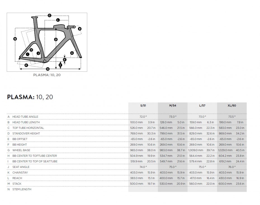Click the 'STANDOVER HEIGHT' row label
Image resolution: width=260 pixels, height=205 pixels.
(26, 134)
